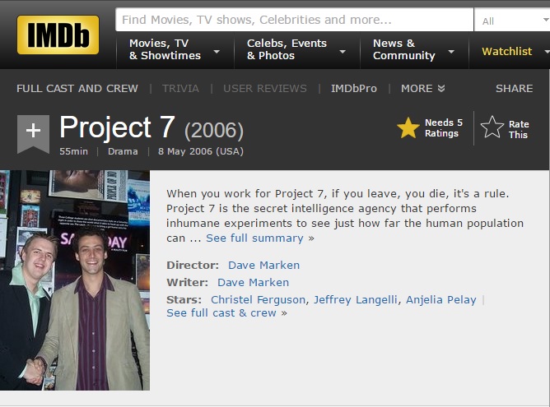Click the SHARE button
The width and height of the screenshot is (550, 407).
coord(514,88)
